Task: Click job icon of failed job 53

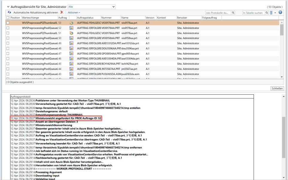Action: click(71, 23)
